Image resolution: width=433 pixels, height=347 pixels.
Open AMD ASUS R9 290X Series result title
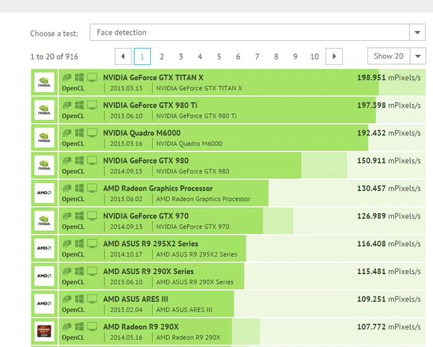(148, 272)
